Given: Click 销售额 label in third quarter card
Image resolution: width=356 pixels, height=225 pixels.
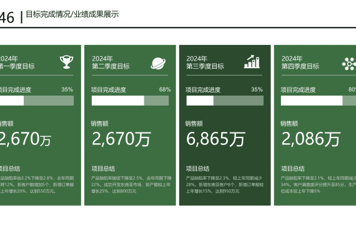Looking at the screenshot, I should click(194, 124).
